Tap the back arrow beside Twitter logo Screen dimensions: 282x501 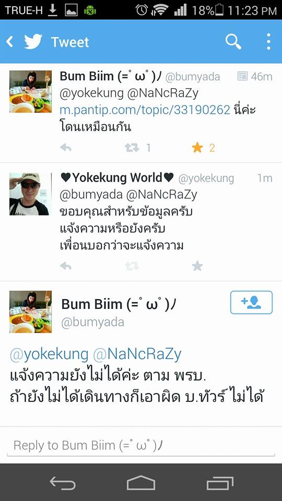10,42
